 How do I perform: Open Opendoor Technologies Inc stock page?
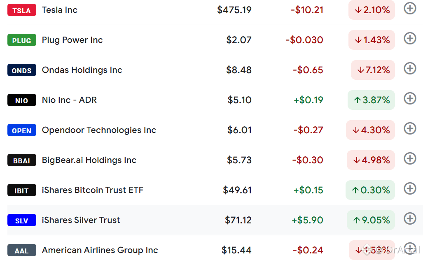pos(99,130)
